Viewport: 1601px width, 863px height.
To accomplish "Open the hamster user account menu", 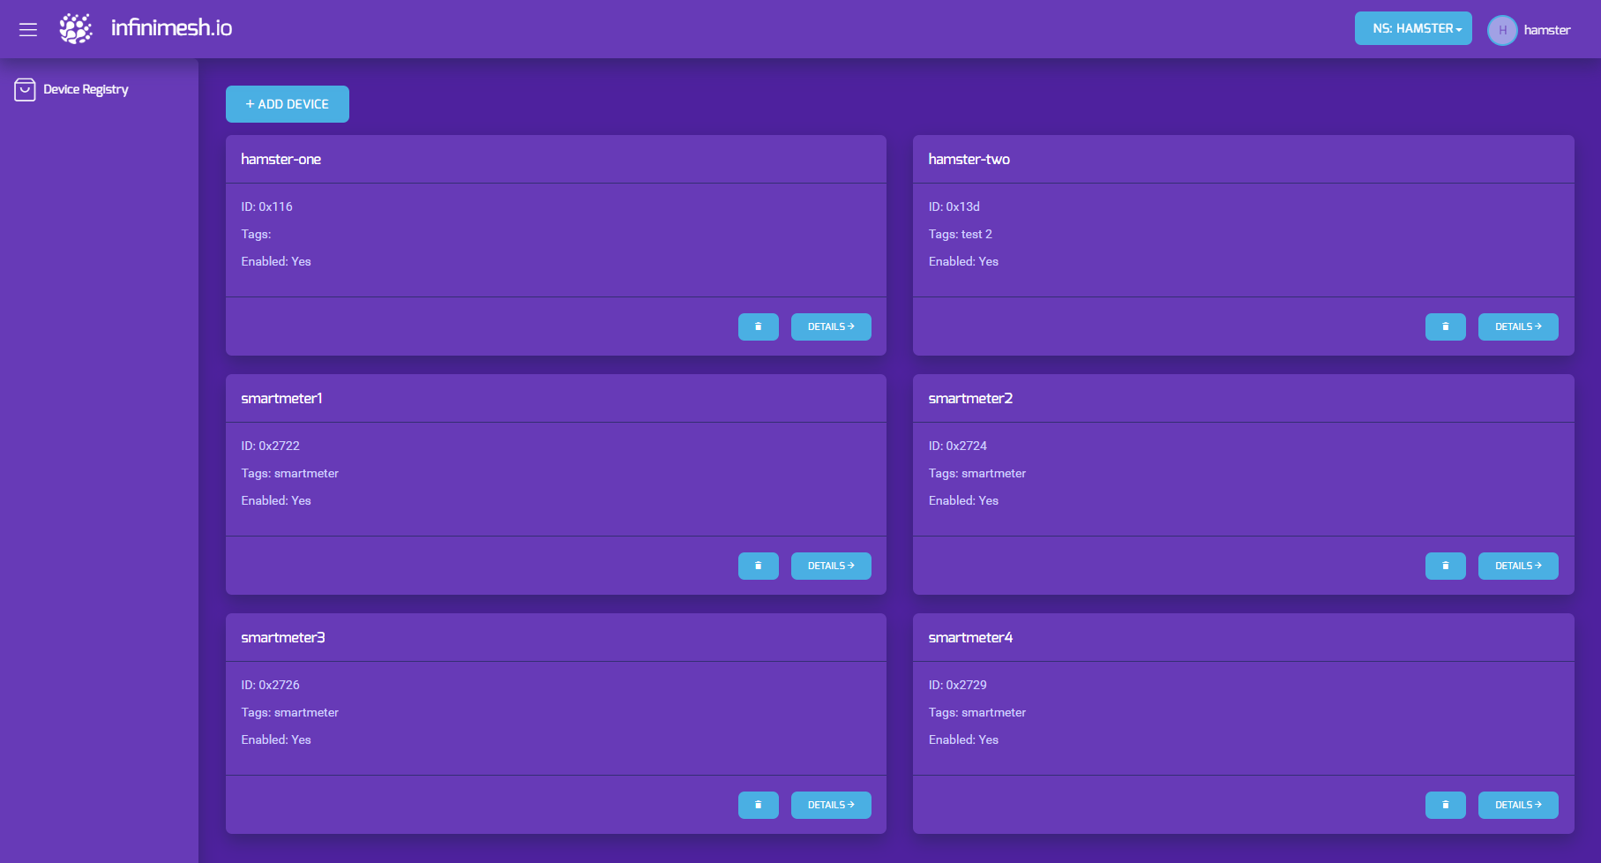I will click(x=1547, y=30).
